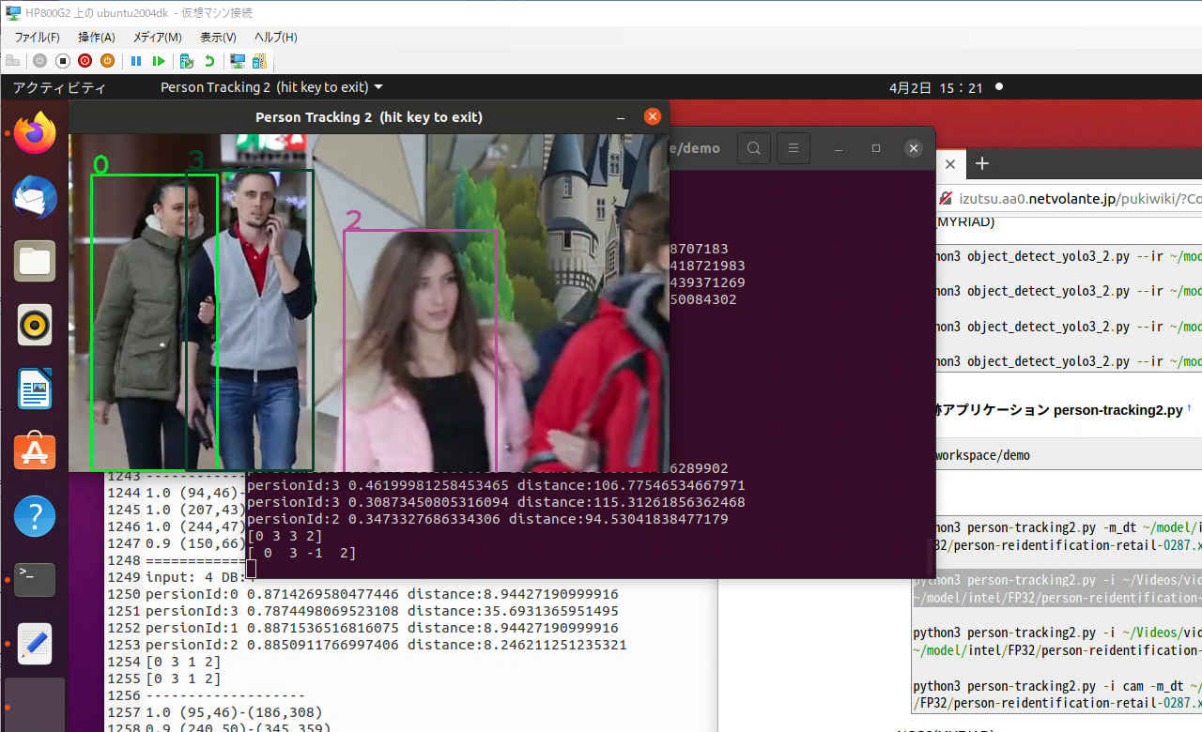The height and width of the screenshot is (732, 1202).
Task: Click the video frame showing tracked persons
Action: click(369, 302)
